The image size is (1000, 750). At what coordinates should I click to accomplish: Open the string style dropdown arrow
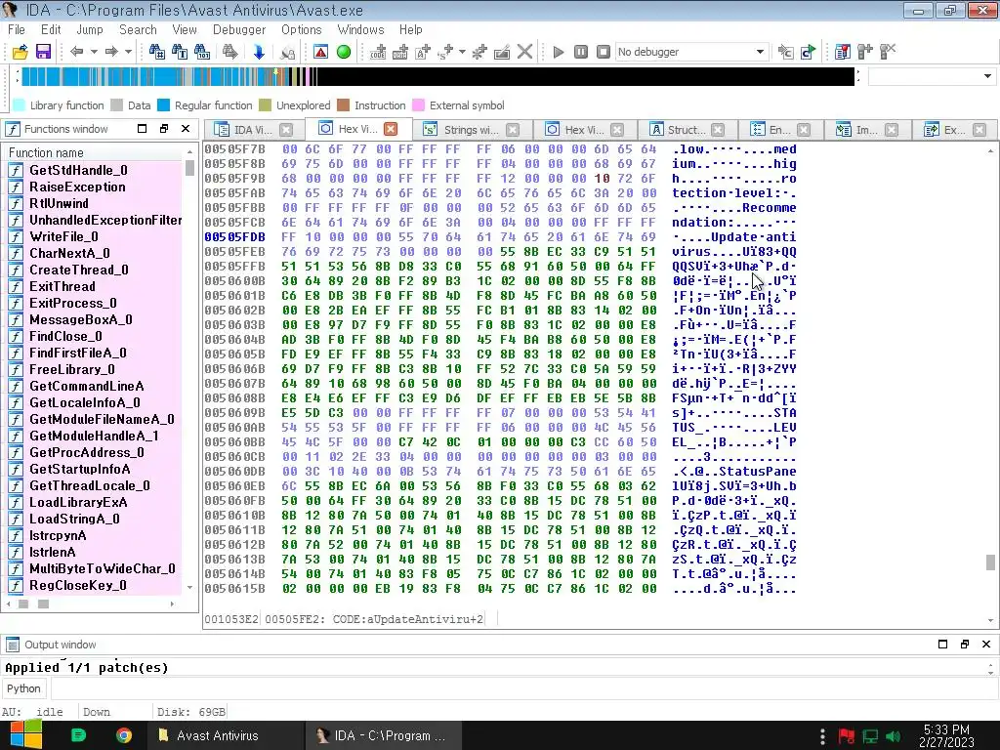[x=462, y=52]
